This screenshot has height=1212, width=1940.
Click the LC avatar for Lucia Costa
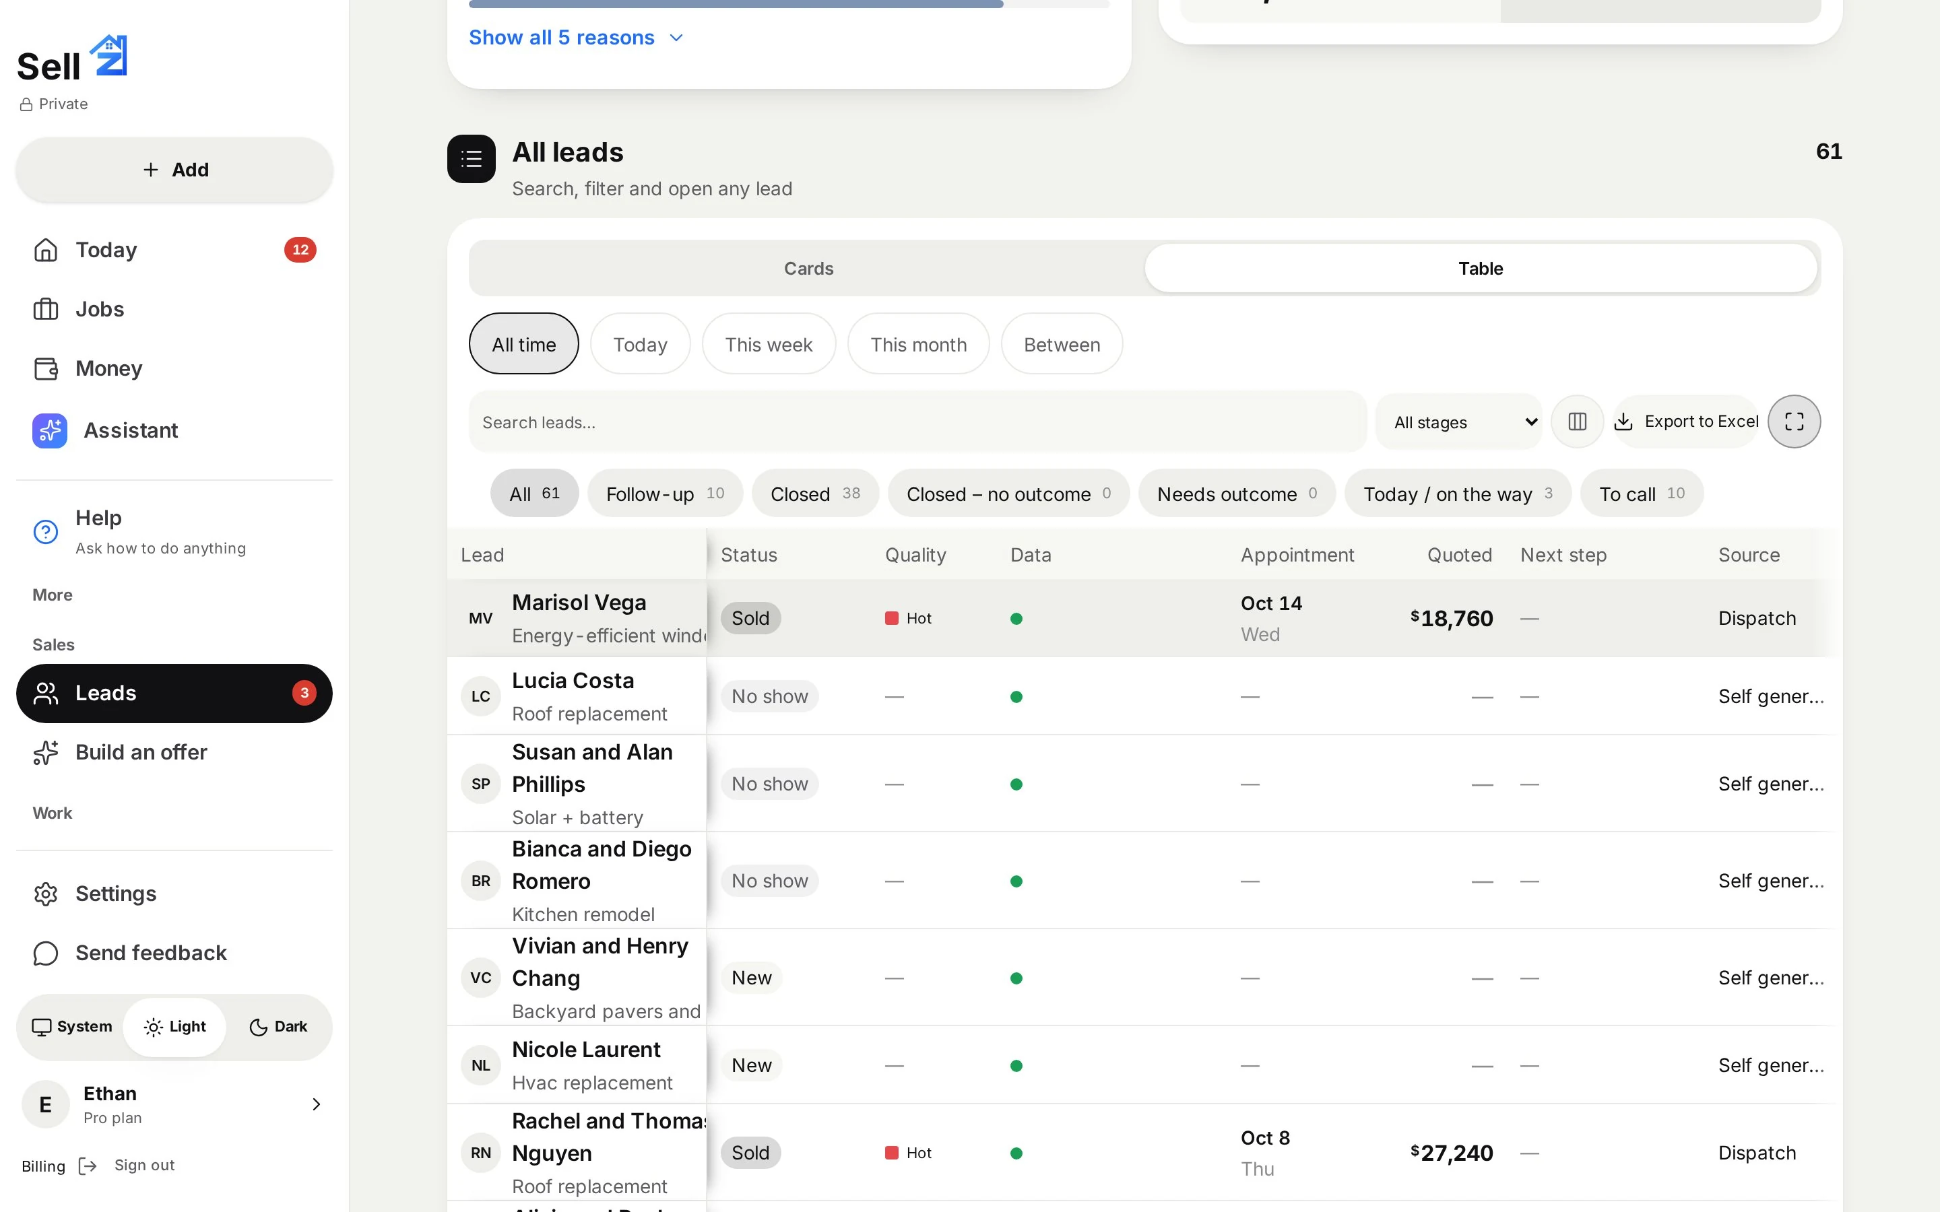481,697
